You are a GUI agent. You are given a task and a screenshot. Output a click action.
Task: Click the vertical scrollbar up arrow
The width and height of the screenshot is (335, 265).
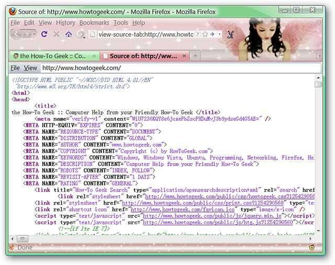[318, 78]
